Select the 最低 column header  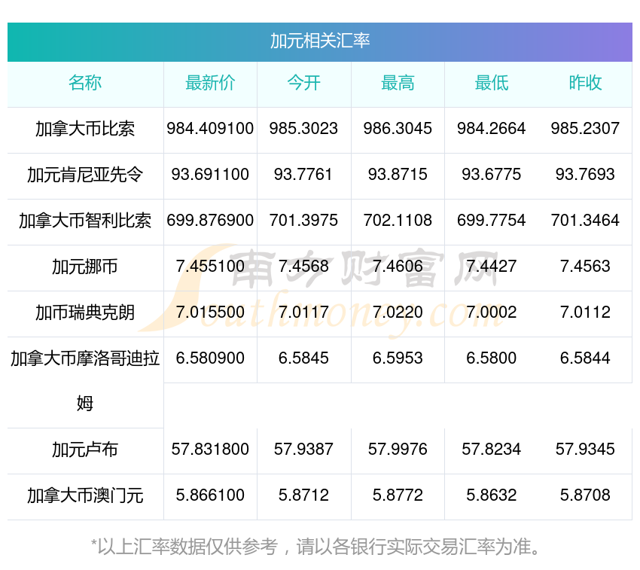click(x=492, y=83)
